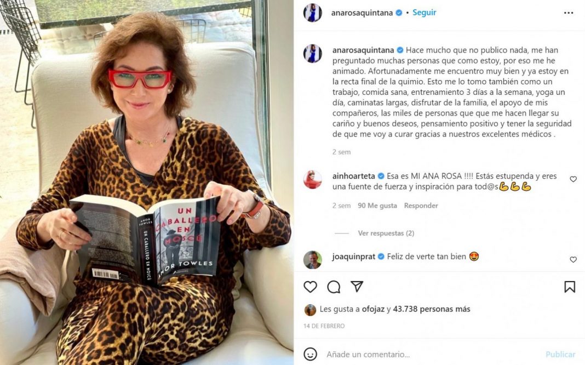View the 43.738 personas más likes list
585x365 pixels.
coord(431,309)
